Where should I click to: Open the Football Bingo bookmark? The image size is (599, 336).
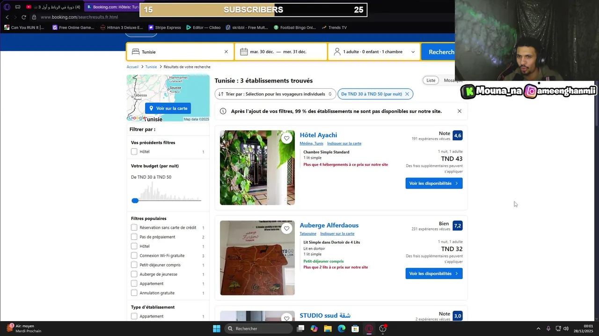[x=295, y=28]
